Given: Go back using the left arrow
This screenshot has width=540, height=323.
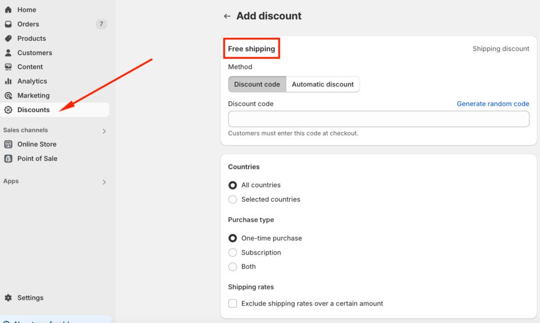Looking at the screenshot, I should 227,16.
